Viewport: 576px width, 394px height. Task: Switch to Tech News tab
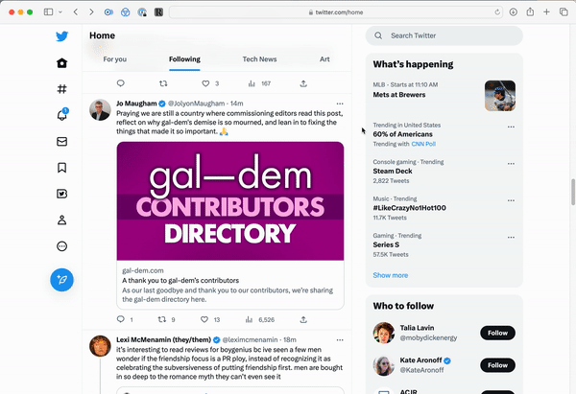tap(259, 59)
